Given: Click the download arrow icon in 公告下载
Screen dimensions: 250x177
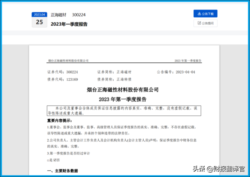Looking at the screenshot, I should [199, 14].
